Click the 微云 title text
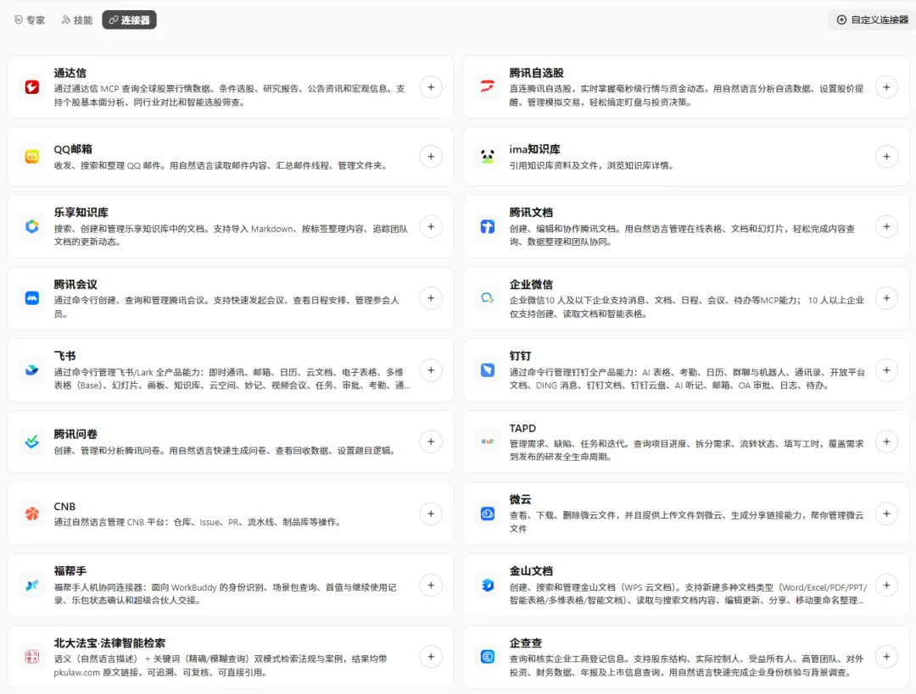This screenshot has height=694, width=916. 521,500
